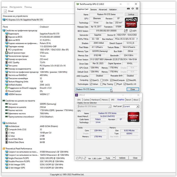This screenshot has height=177, width=177.
Task: Click the AMD Radeon logo in GPU-Z
Action: 131,23
